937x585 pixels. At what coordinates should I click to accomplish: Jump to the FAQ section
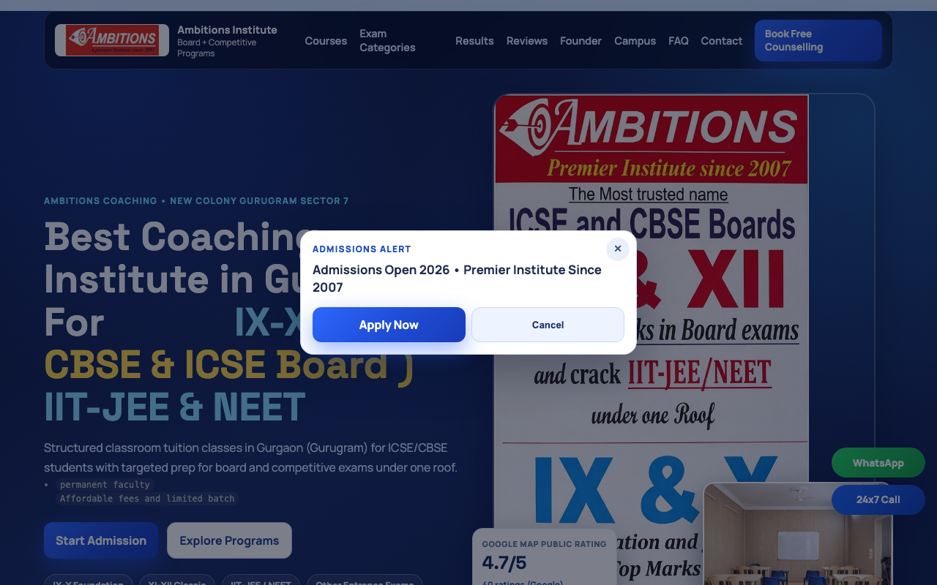(679, 41)
